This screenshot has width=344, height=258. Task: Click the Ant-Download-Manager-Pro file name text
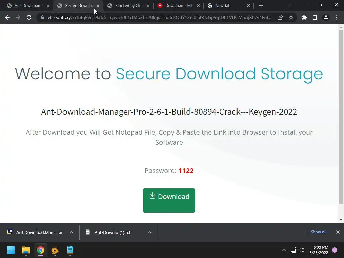point(169,112)
